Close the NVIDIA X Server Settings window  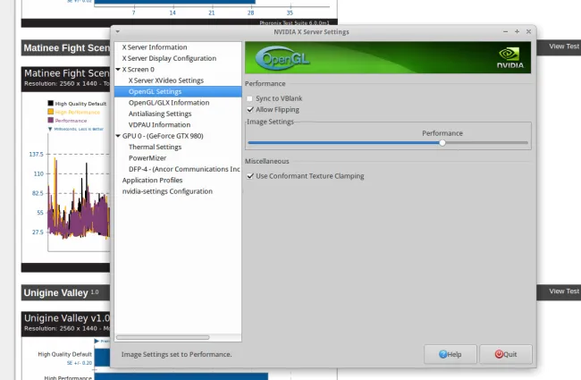[528, 31]
